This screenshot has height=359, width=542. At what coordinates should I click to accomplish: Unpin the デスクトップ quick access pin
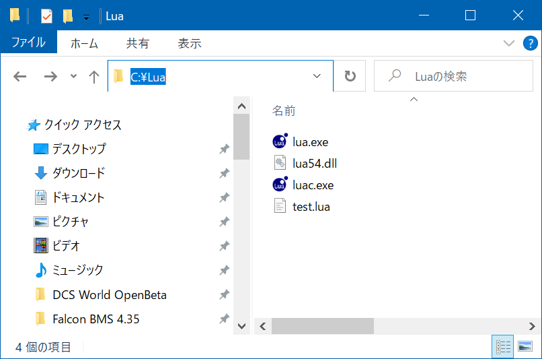[225, 149]
